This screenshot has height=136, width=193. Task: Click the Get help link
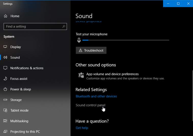click(82, 128)
